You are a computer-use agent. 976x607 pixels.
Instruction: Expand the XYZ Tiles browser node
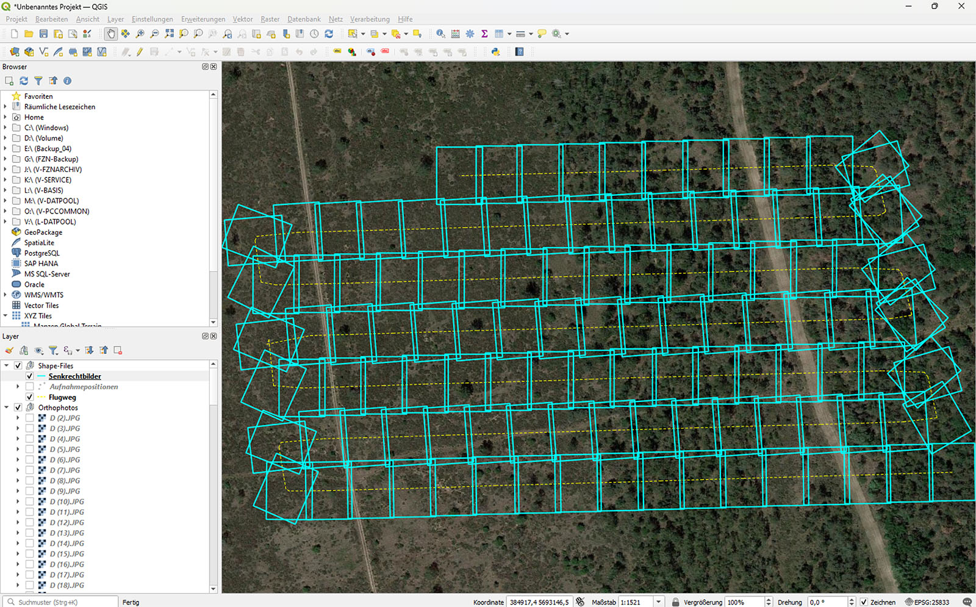pos(5,316)
